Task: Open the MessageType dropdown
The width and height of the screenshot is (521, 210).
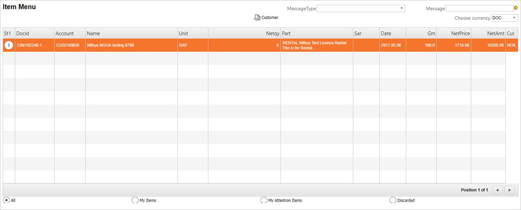Action: (x=401, y=9)
